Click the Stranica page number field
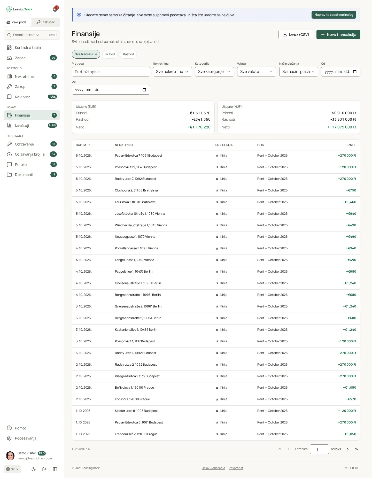 coord(319,449)
